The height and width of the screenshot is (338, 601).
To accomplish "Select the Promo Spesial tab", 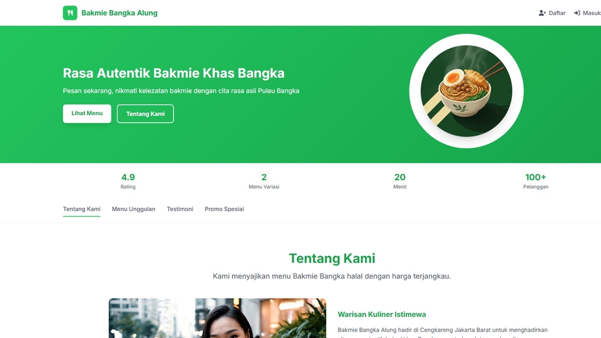I will coord(224,209).
